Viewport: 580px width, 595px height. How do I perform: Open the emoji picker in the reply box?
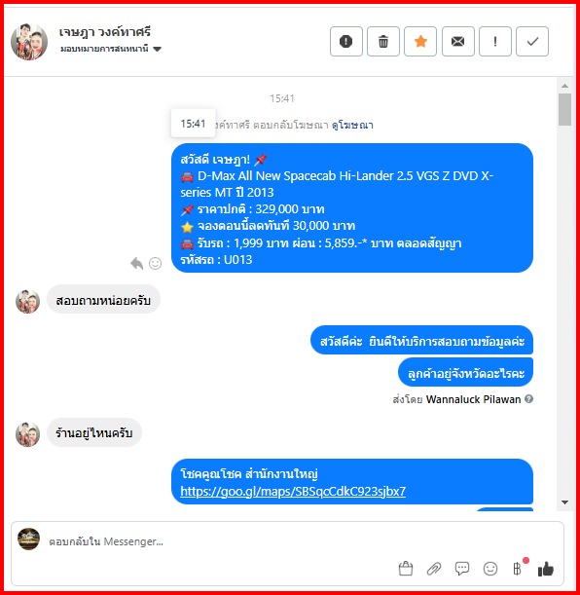click(490, 569)
